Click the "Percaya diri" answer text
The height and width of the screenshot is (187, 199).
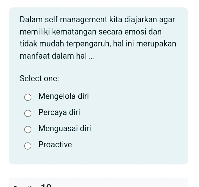[59, 113]
